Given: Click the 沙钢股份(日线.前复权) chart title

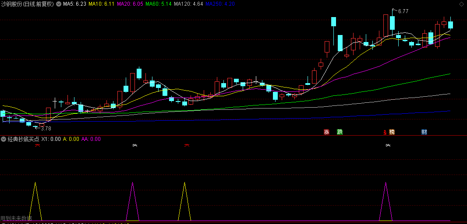Looking at the screenshot, I should point(28,4).
